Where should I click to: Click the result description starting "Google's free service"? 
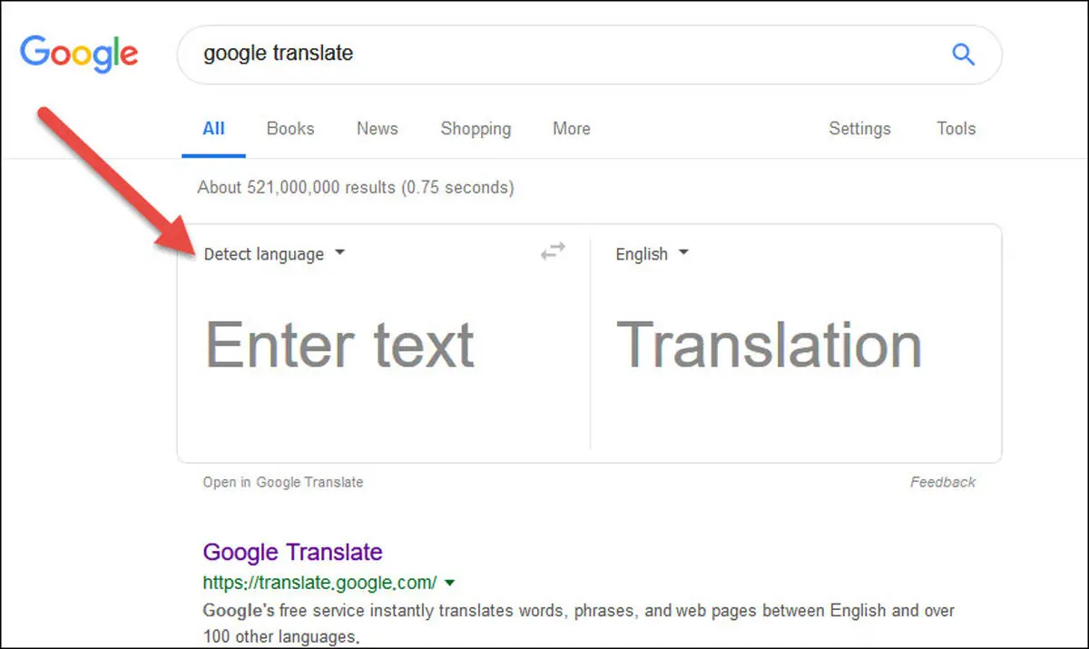(x=579, y=623)
